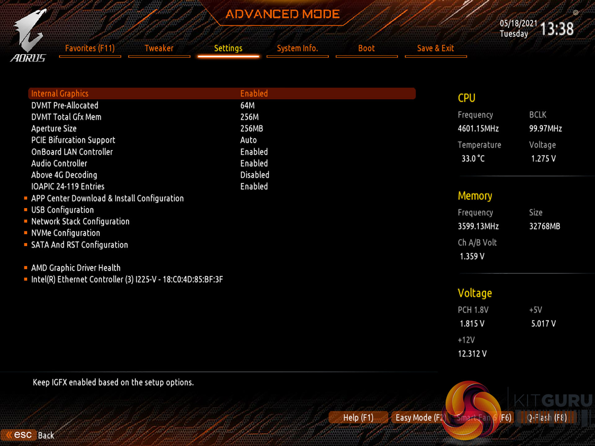595x446 pixels.
Task: Click the gear icon near the clock
Action: click(575, 13)
